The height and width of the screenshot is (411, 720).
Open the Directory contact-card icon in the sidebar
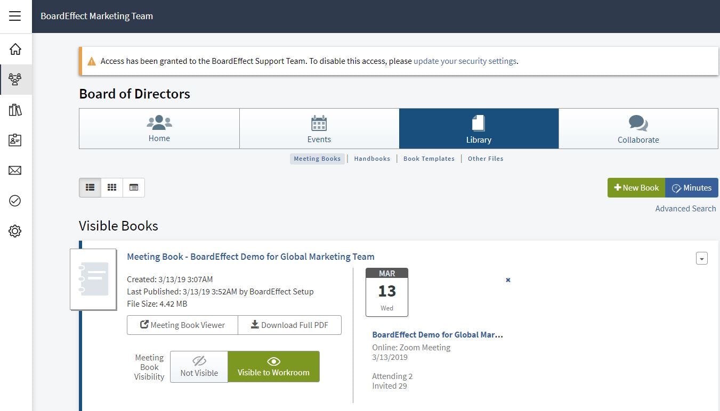tap(15, 140)
